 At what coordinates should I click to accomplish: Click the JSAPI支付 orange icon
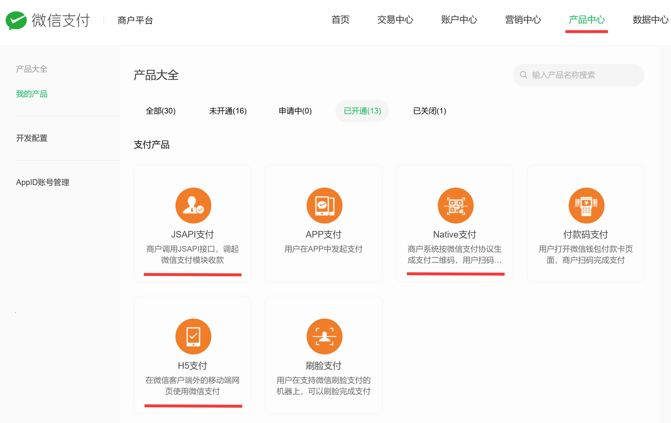[x=193, y=205]
